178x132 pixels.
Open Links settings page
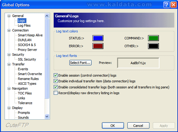21,98
